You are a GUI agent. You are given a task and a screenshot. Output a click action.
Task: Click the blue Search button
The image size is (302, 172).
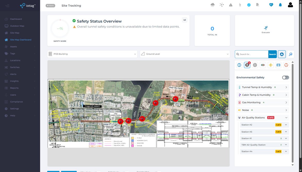pos(272,54)
